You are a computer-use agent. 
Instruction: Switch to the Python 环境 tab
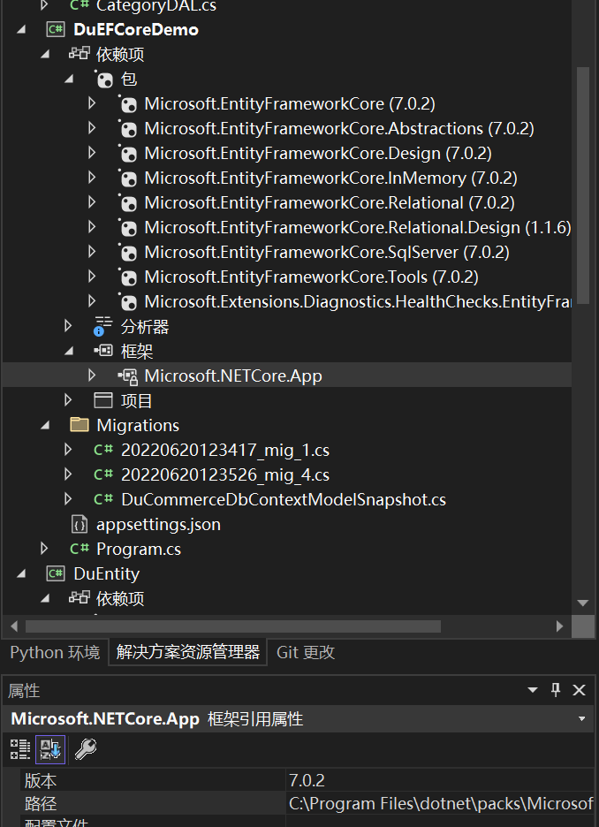[55, 653]
